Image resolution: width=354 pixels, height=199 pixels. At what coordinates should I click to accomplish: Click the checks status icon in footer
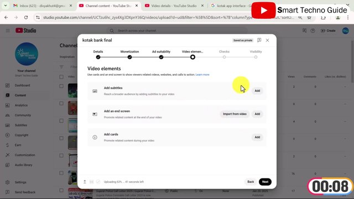[x=98, y=182]
